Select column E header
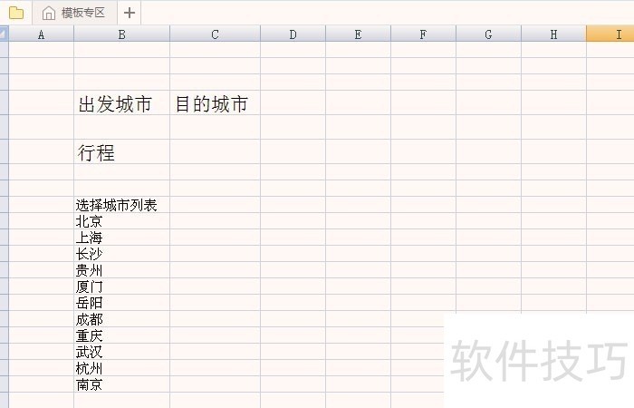This screenshot has height=408, width=634. [x=358, y=34]
